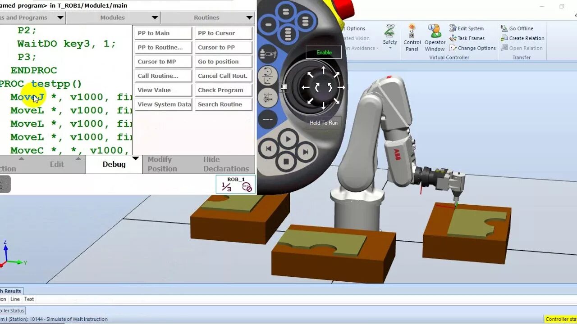Push joystick up arrow
Screen dimensions: 577x324
[323, 70]
